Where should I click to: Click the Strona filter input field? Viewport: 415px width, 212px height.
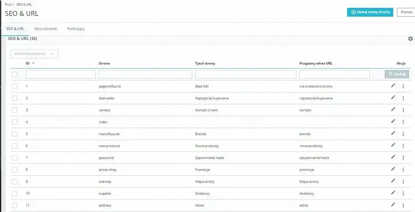145,74
